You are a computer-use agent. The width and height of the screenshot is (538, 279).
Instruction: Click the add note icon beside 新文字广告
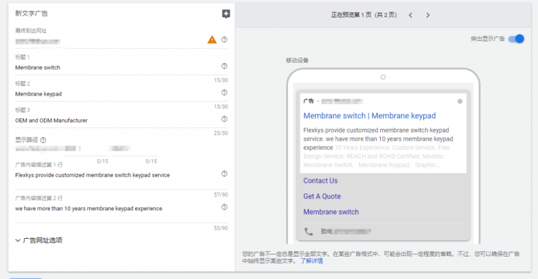pyautogui.click(x=226, y=14)
